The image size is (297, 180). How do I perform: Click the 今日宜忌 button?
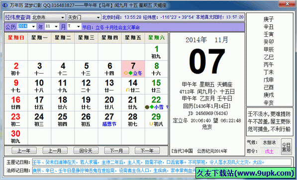[x=287, y=147]
